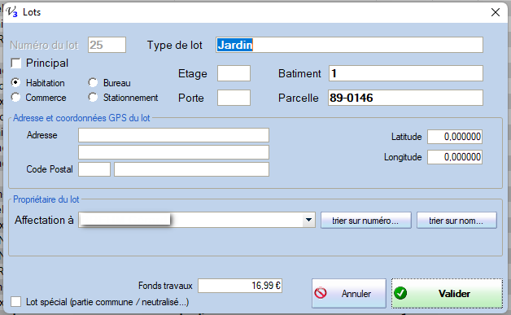Select the Habitation radio button
Viewport: 511px width, 315px height.
(x=15, y=82)
